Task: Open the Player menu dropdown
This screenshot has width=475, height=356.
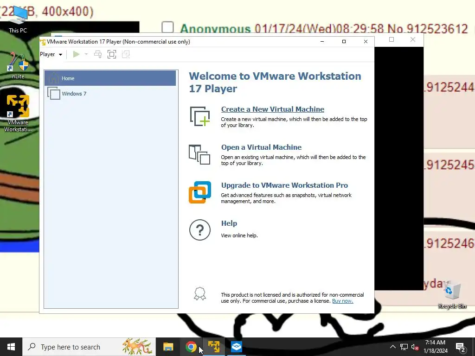Action: pyautogui.click(x=51, y=55)
